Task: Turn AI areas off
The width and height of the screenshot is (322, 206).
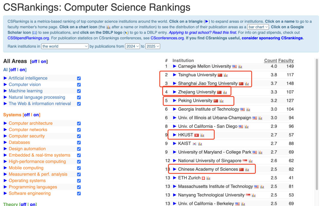Action: 13,70
